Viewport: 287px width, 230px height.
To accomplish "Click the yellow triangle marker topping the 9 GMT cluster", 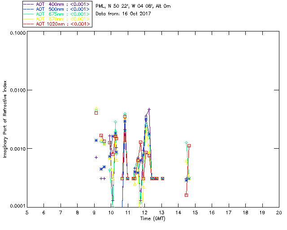I will coord(96,108).
